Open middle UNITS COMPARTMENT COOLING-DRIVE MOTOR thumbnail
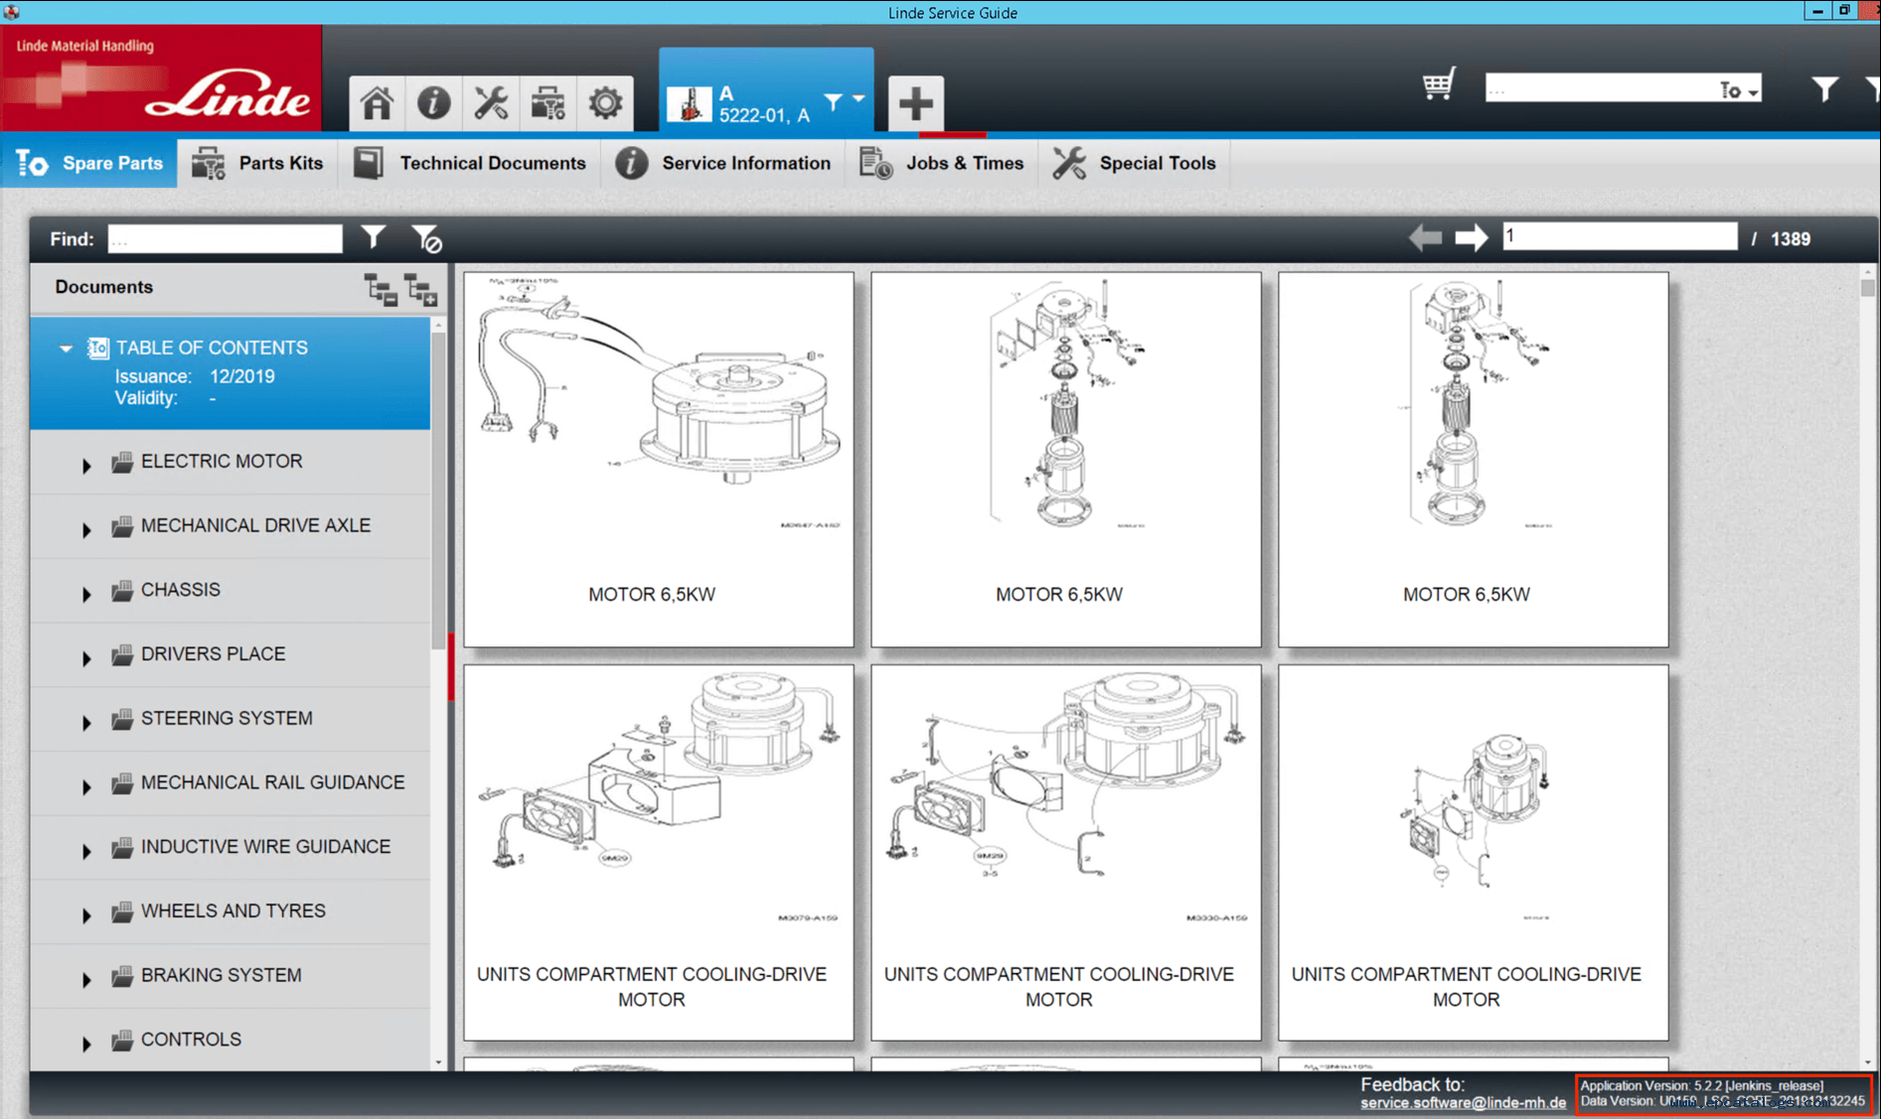The height and width of the screenshot is (1119, 1881). [x=1065, y=853]
